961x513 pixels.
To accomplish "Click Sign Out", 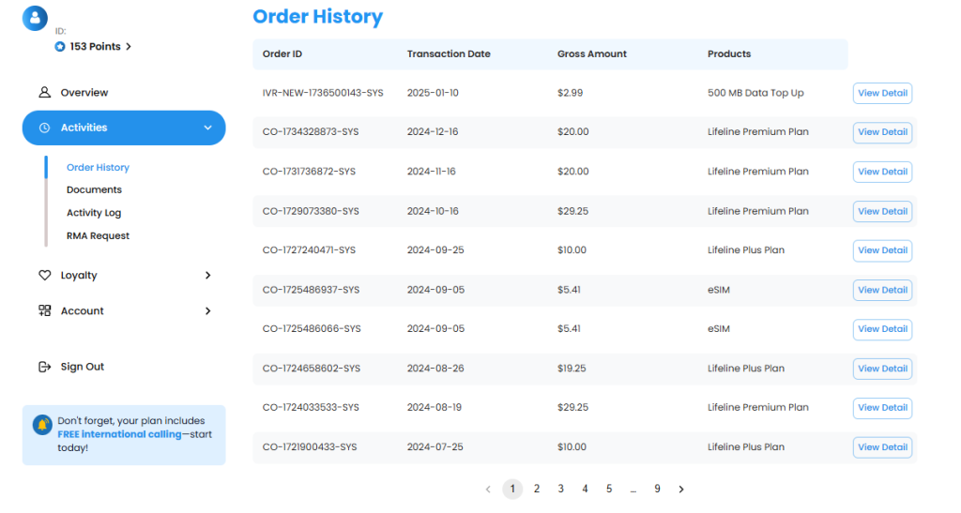I will pos(83,367).
